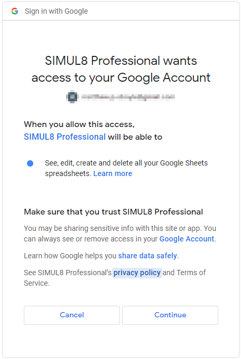
Task: Follow the share data safely link
Action: point(147,256)
